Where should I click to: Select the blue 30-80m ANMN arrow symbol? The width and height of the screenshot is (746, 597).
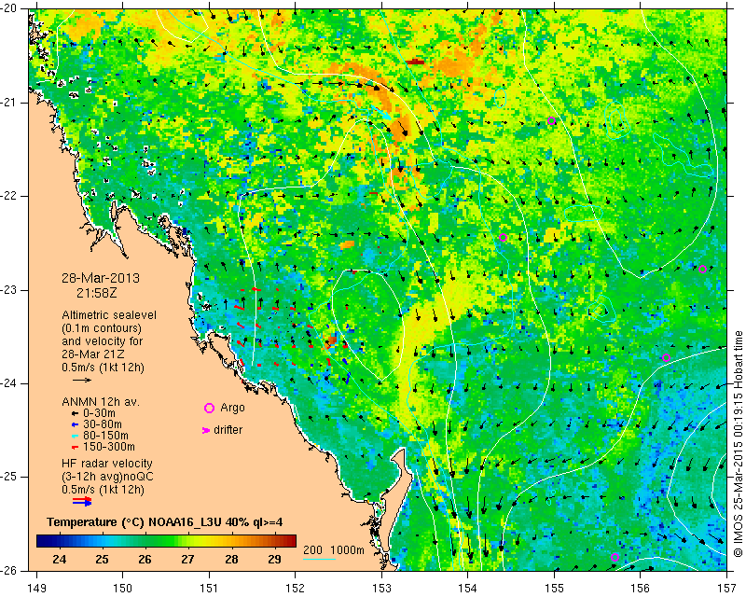[x=75, y=424]
